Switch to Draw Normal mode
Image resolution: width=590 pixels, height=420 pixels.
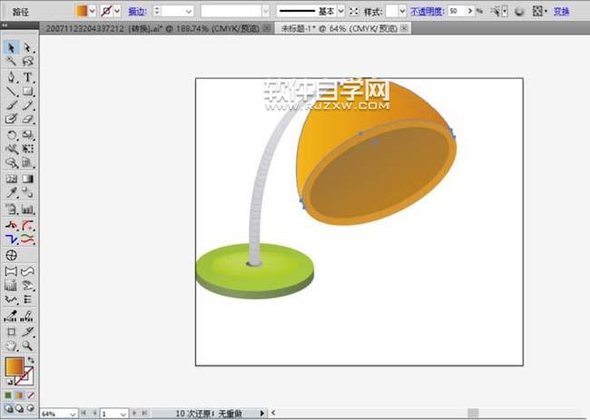click(x=8, y=408)
